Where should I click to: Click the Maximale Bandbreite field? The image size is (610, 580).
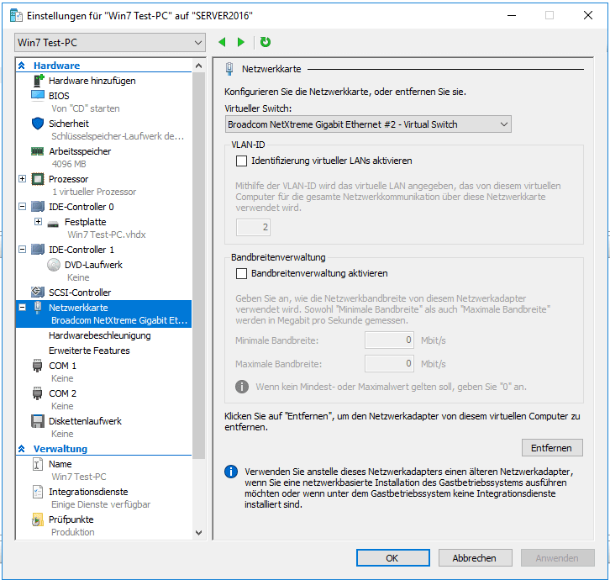pyautogui.click(x=389, y=364)
